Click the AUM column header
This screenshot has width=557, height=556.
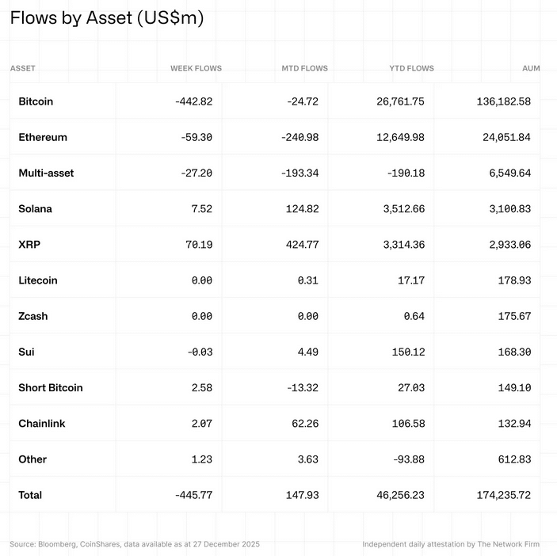[531, 69]
